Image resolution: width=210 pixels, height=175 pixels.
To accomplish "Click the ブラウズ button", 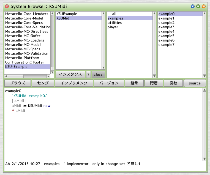I will point(18,83).
